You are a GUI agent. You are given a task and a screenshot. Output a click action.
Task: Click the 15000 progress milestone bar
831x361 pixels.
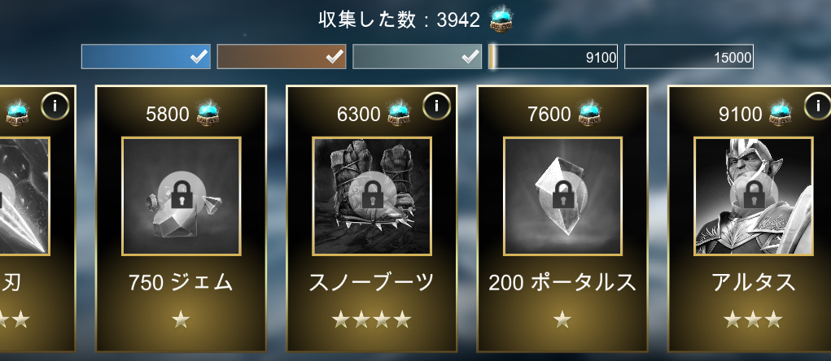click(x=689, y=57)
